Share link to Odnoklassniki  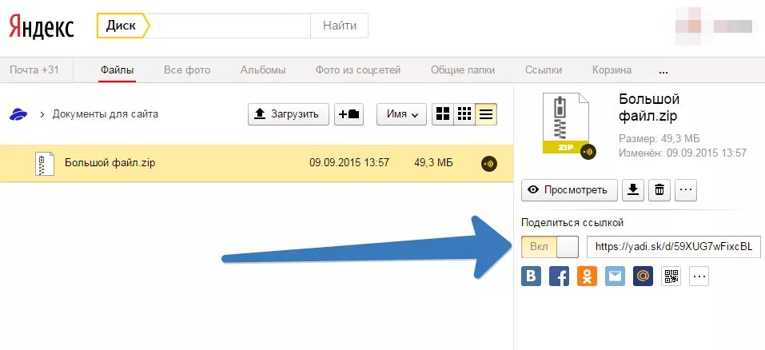tap(587, 276)
